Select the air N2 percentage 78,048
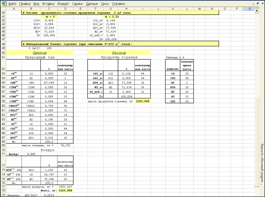The image size is (265, 197). coord(49,179)
